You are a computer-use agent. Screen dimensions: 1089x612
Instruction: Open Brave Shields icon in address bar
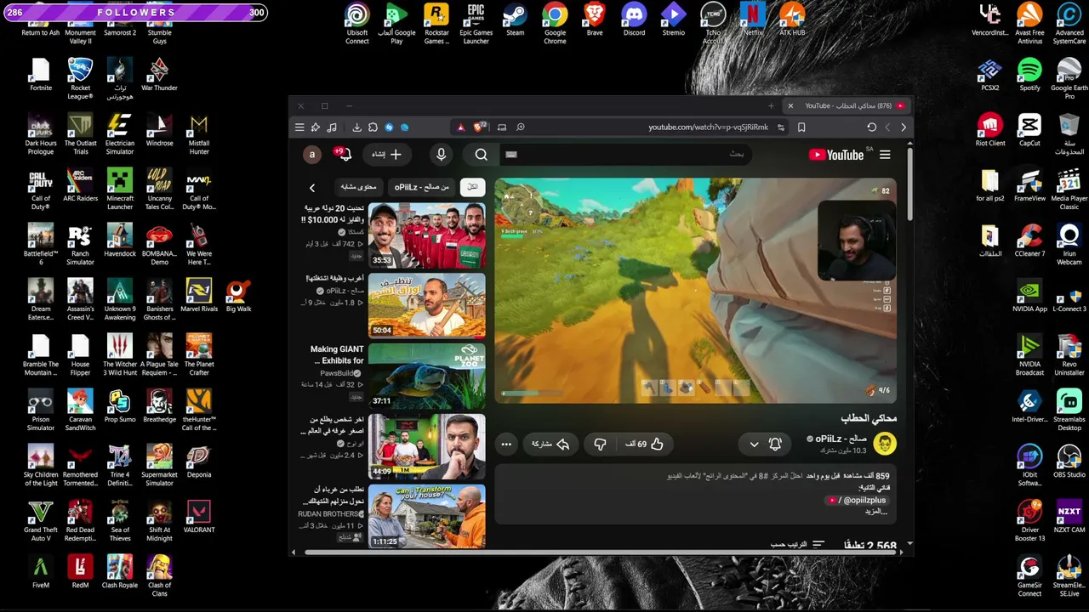[481, 127]
